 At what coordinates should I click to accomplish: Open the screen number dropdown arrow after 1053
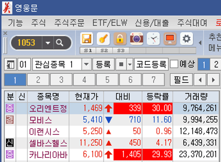[x=48, y=42]
